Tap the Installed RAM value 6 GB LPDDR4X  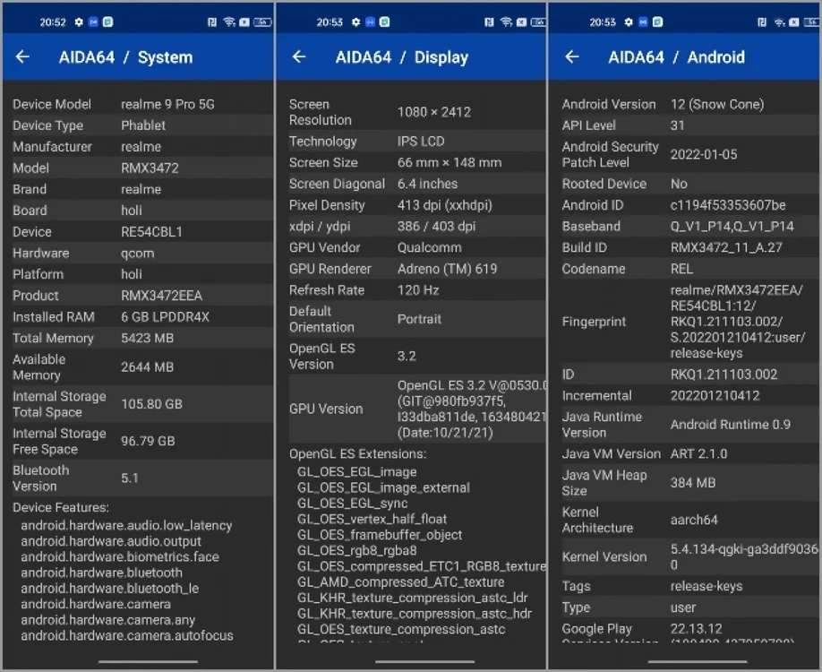(165, 317)
